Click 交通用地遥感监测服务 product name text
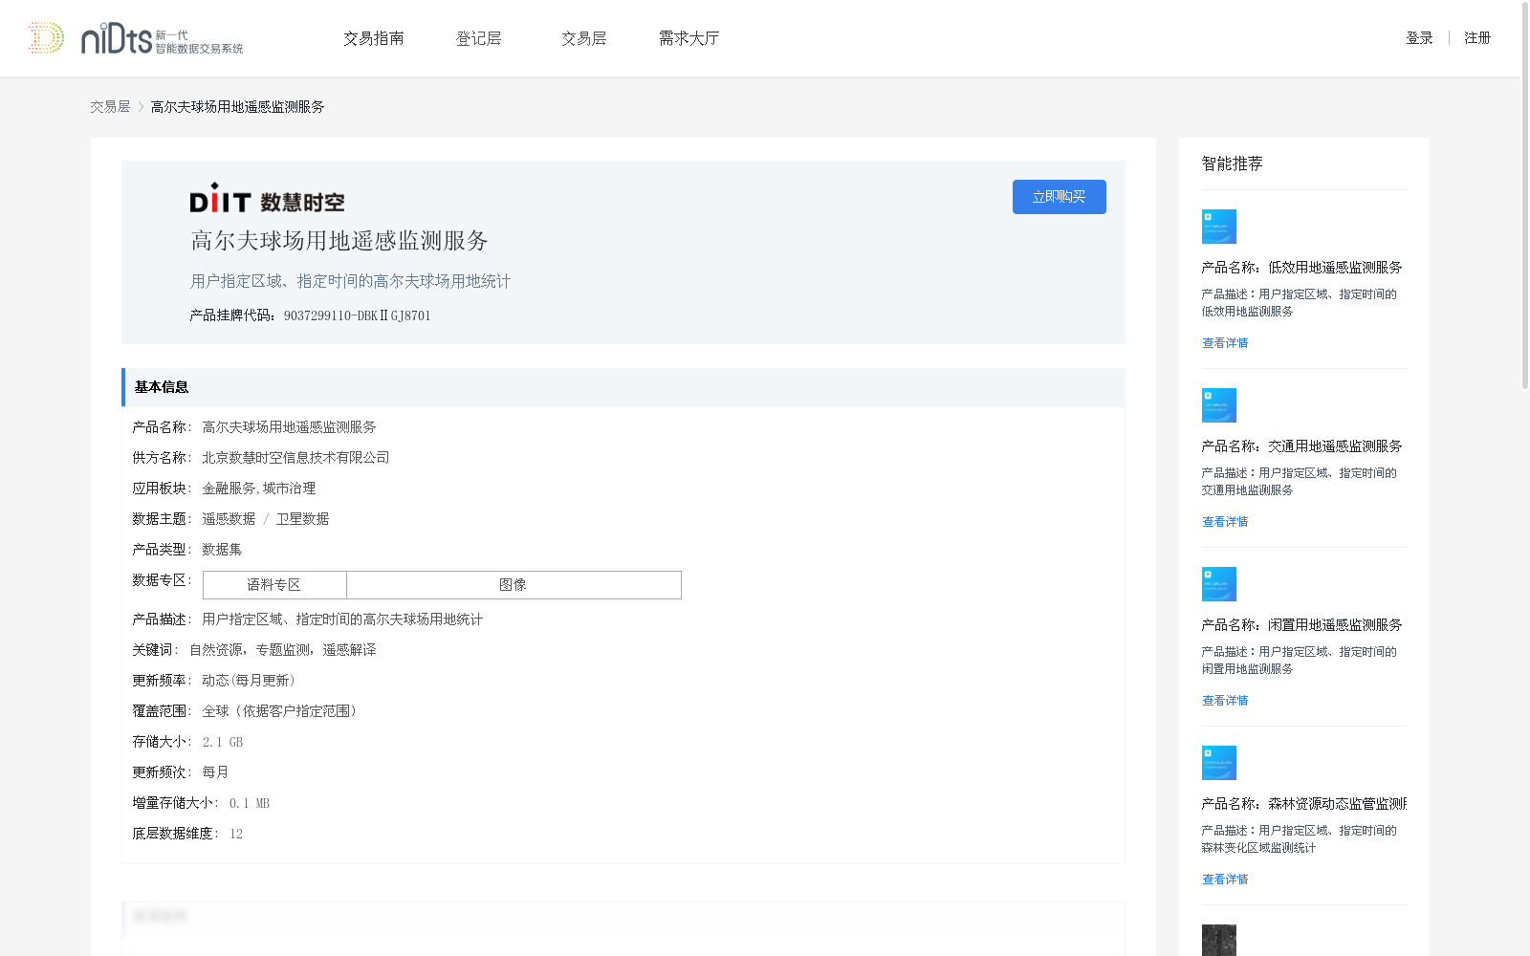This screenshot has width=1530, height=956. 1335,446
